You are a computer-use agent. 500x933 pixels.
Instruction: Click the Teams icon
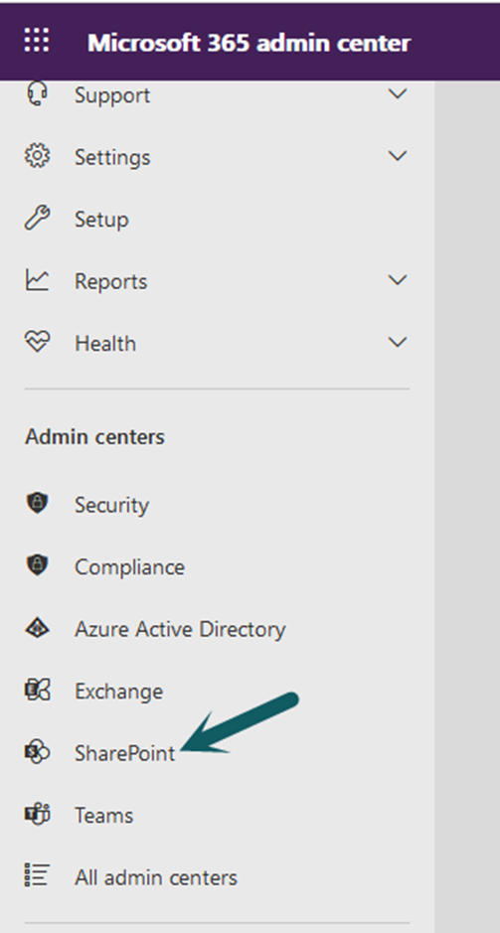[x=37, y=814]
